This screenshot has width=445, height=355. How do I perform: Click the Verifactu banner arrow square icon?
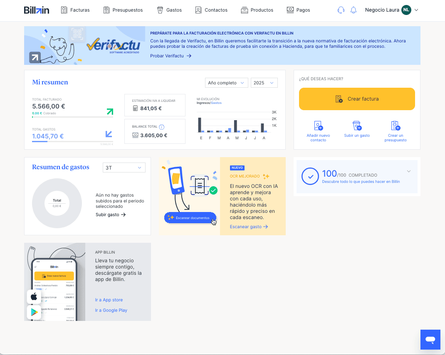(35, 58)
